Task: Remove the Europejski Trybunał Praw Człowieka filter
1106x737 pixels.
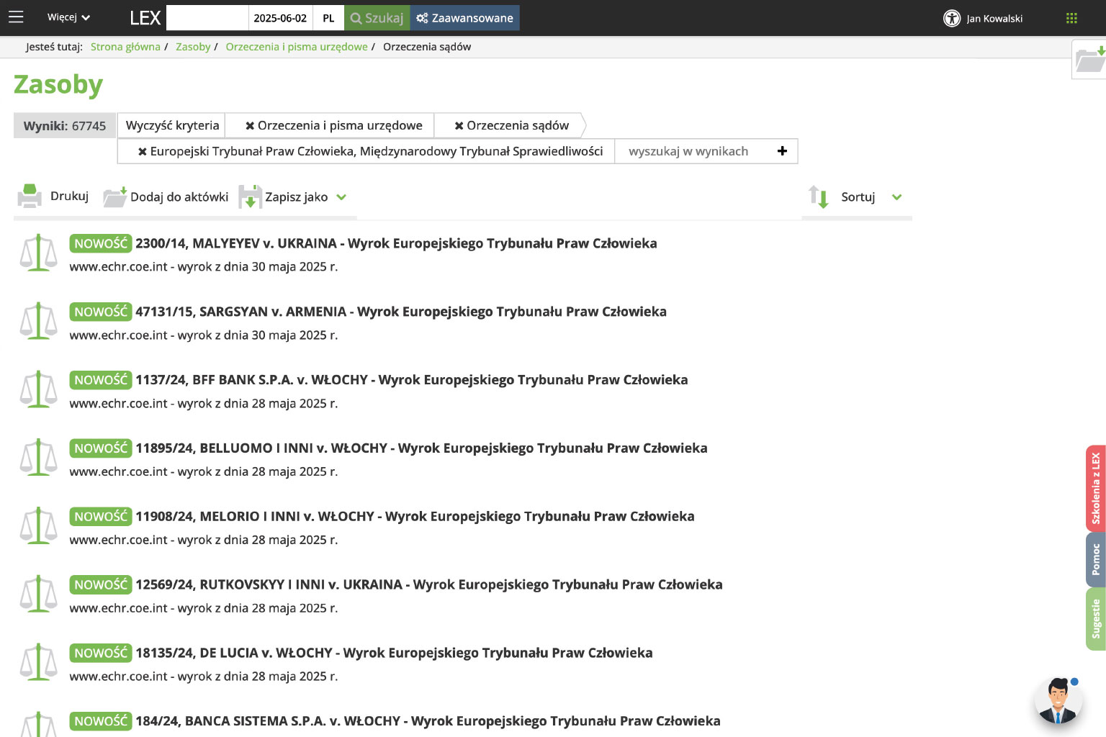Action: [x=143, y=152]
